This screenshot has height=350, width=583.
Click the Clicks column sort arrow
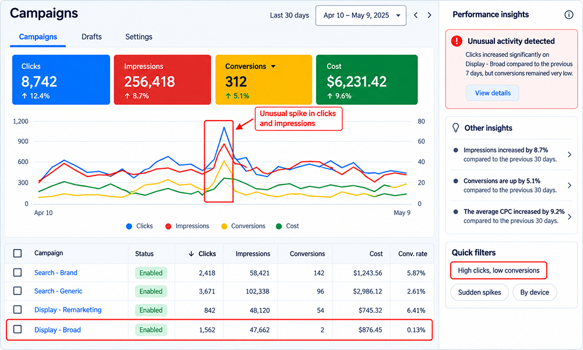click(x=191, y=254)
